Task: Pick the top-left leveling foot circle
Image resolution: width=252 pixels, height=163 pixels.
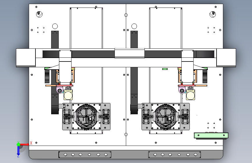Action: 39,14
